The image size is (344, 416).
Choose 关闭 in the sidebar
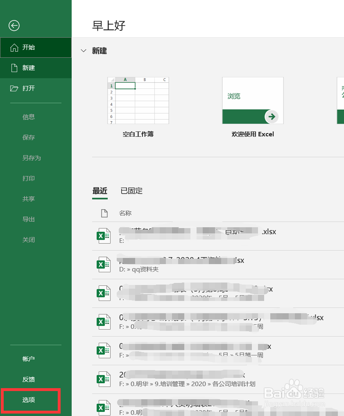click(x=29, y=240)
